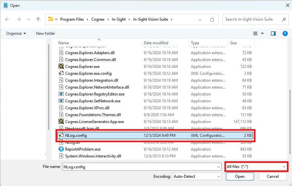Image resolution: width=292 pixels, height=186 pixels.
Task: Click the Forward navigation arrow
Action: (x=19, y=19)
